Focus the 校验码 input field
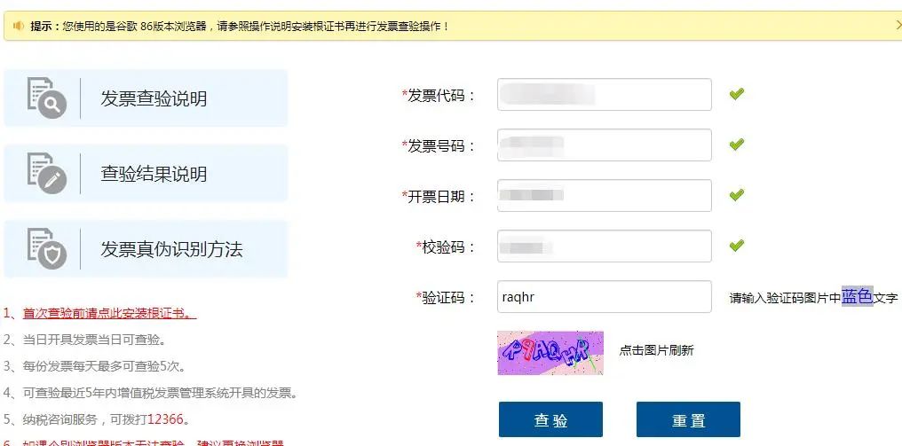This screenshot has width=902, height=446. (x=604, y=246)
